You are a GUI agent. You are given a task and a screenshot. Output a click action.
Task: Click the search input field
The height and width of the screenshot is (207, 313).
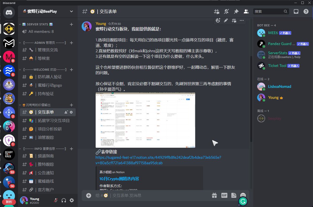tap(269, 11)
